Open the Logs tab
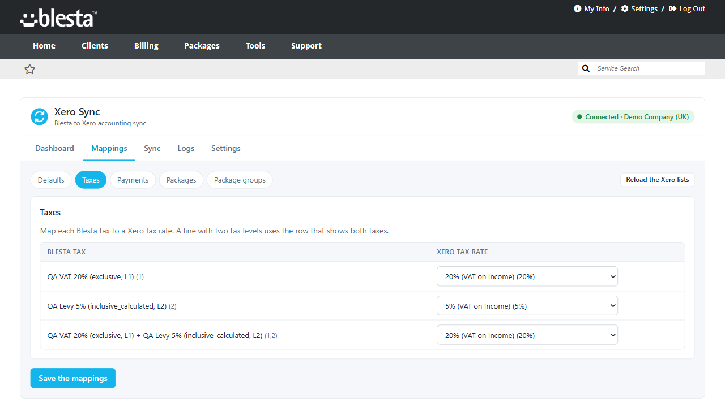 click(186, 148)
